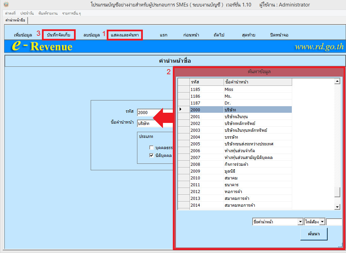Click the scroll-up arrow of the search list

point(337,81)
